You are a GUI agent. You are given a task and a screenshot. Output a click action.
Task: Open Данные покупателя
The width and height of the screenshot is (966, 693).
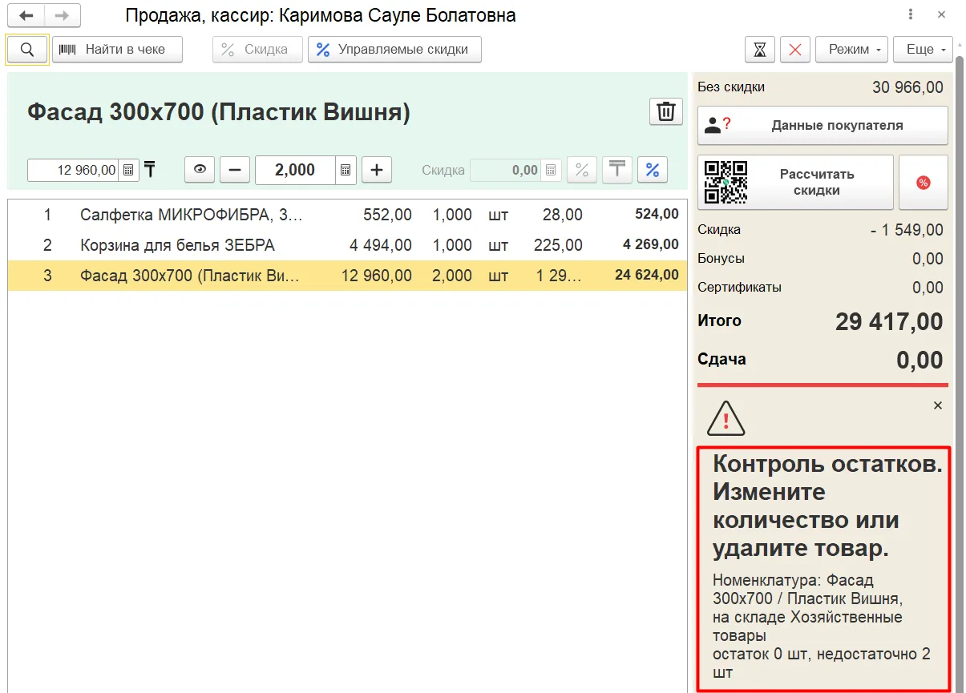pos(823,126)
